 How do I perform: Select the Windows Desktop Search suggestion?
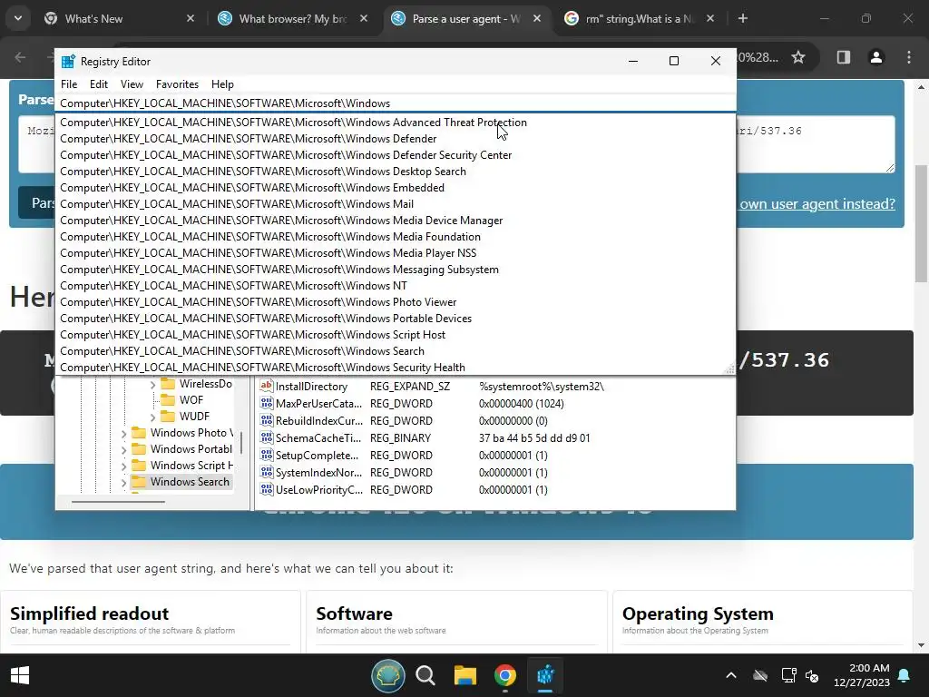click(x=396, y=172)
